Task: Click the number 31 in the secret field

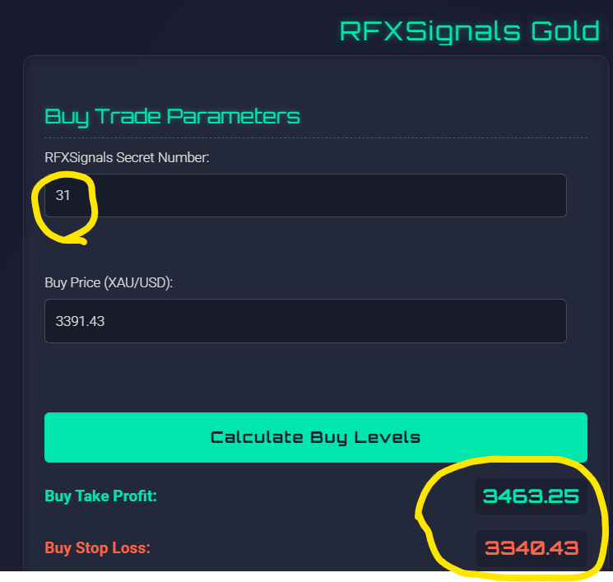Action: click(x=63, y=195)
